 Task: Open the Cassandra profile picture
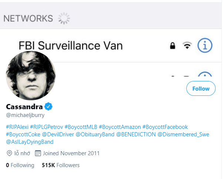(x=31, y=75)
